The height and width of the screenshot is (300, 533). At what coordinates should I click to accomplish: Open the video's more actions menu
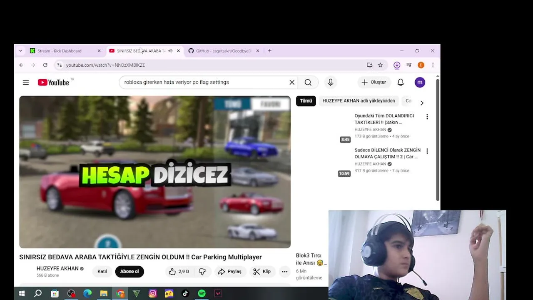[285, 272]
